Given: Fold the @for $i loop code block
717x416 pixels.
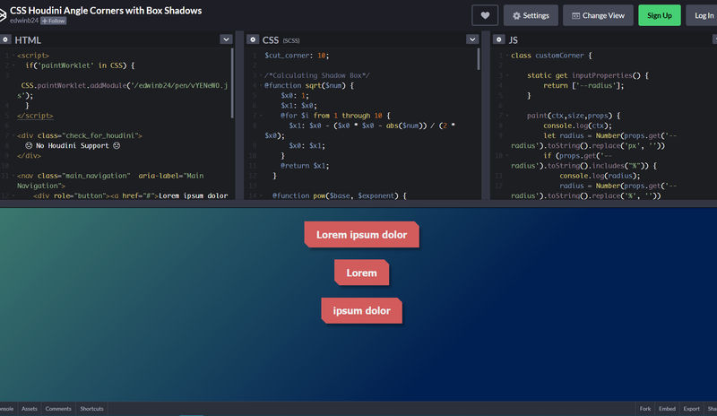Looking at the screenshot, I should point(261,116).
